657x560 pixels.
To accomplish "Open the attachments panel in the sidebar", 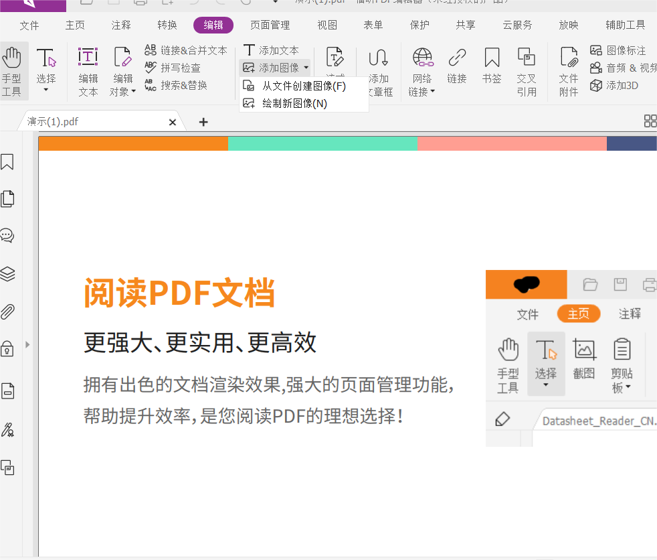I will pyautogui.click(x=9, y=311).
